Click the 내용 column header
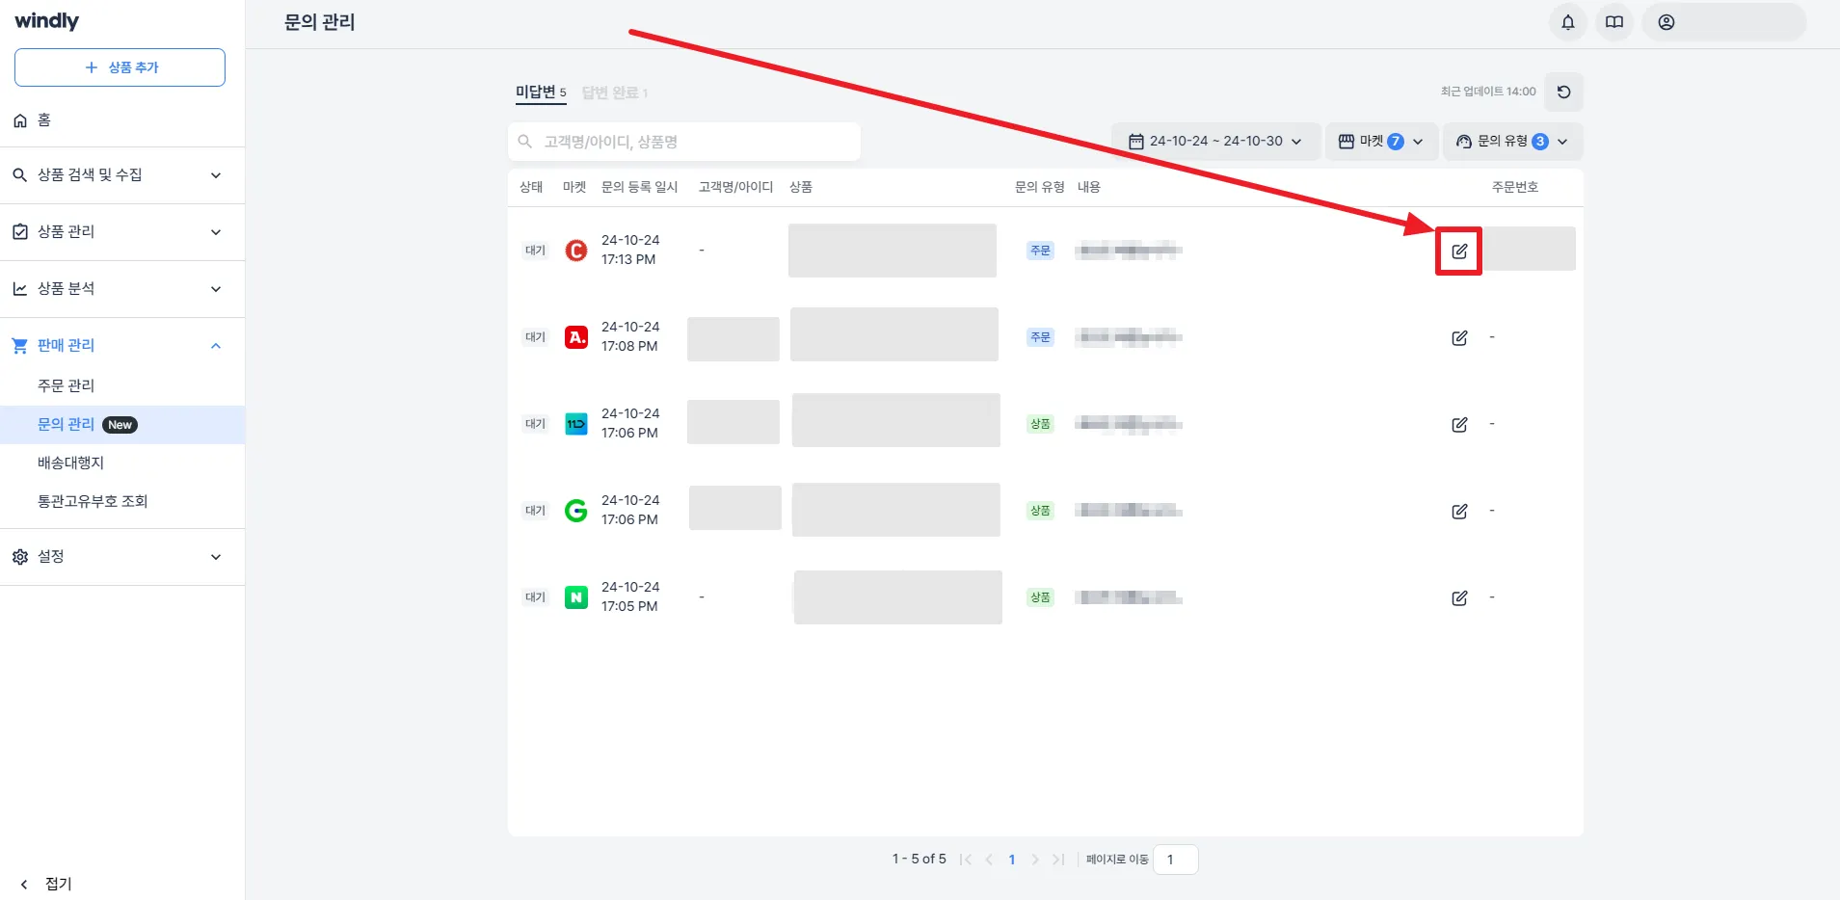The width and height of the screenshot is (1840, 900). [1089, 187]
